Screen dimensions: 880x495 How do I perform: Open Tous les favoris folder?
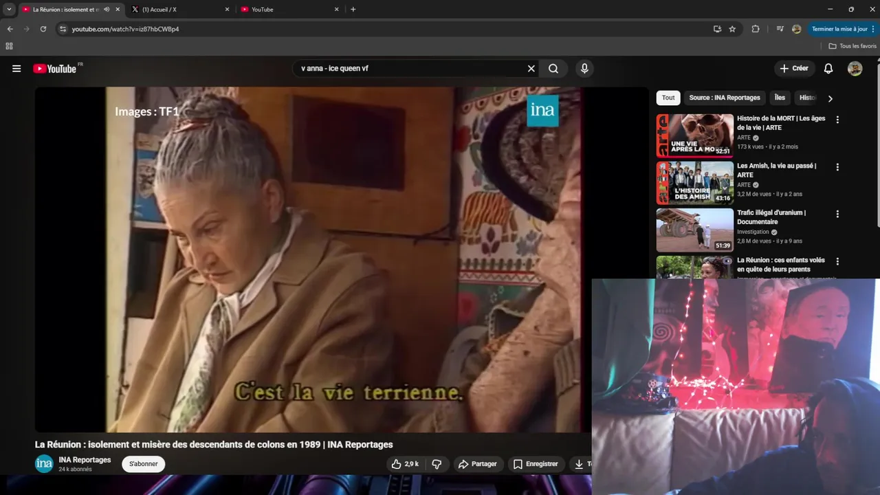(x=852, y=46)
